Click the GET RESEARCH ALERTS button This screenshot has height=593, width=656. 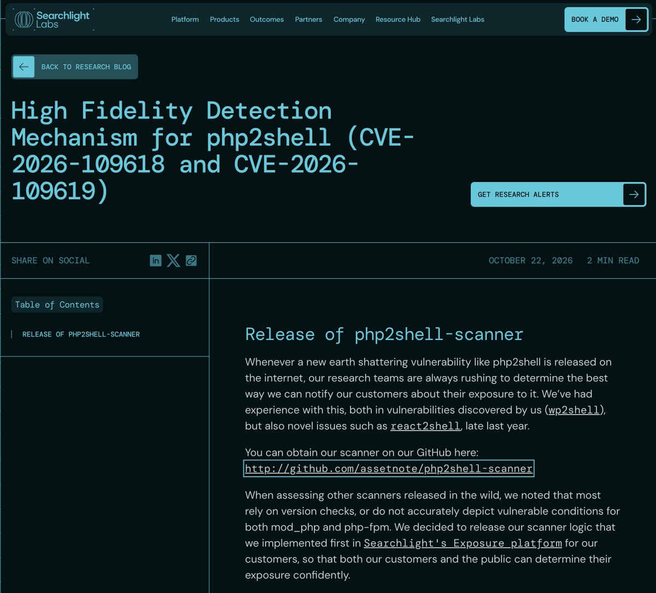coord(558,195)
